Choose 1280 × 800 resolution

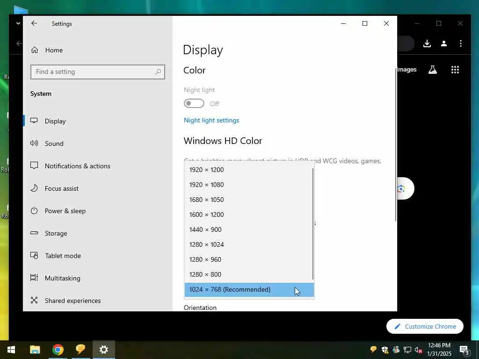[249, 274]
